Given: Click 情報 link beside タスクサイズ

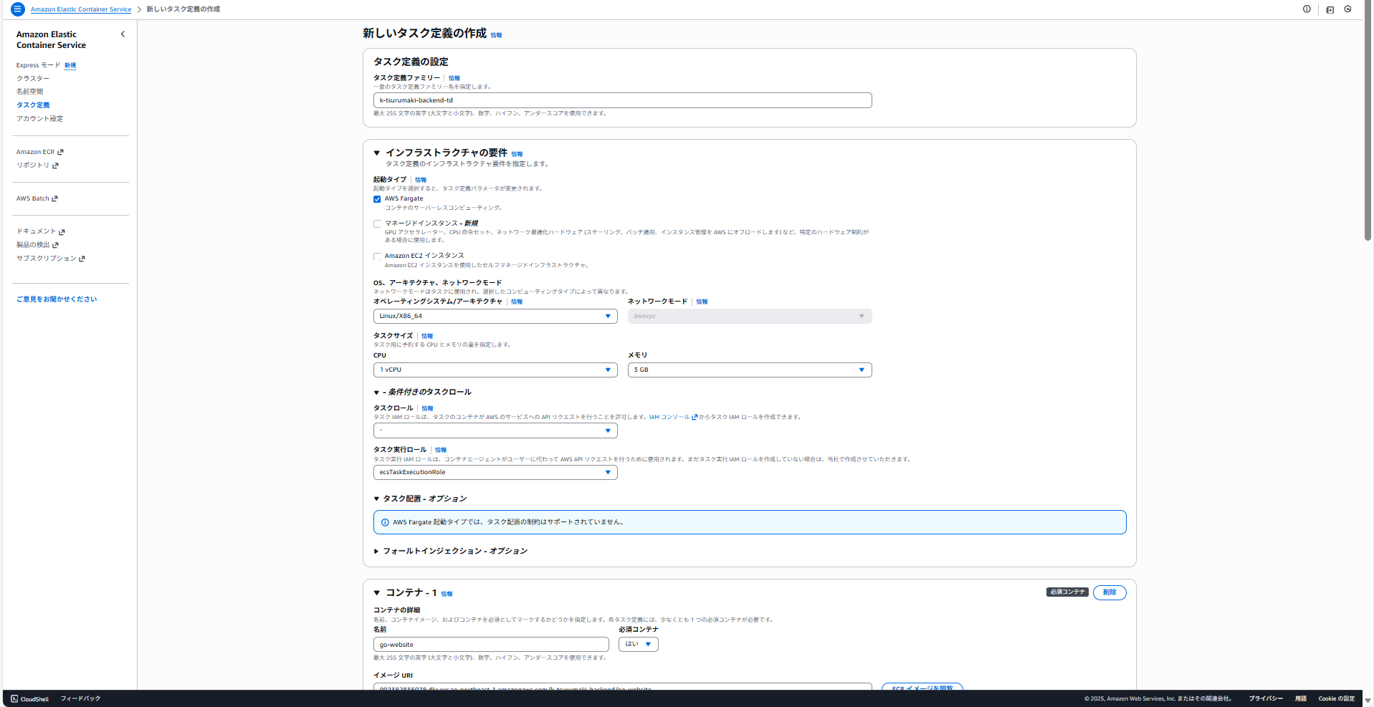Looking at the screenshot, I should coord(427,336).
